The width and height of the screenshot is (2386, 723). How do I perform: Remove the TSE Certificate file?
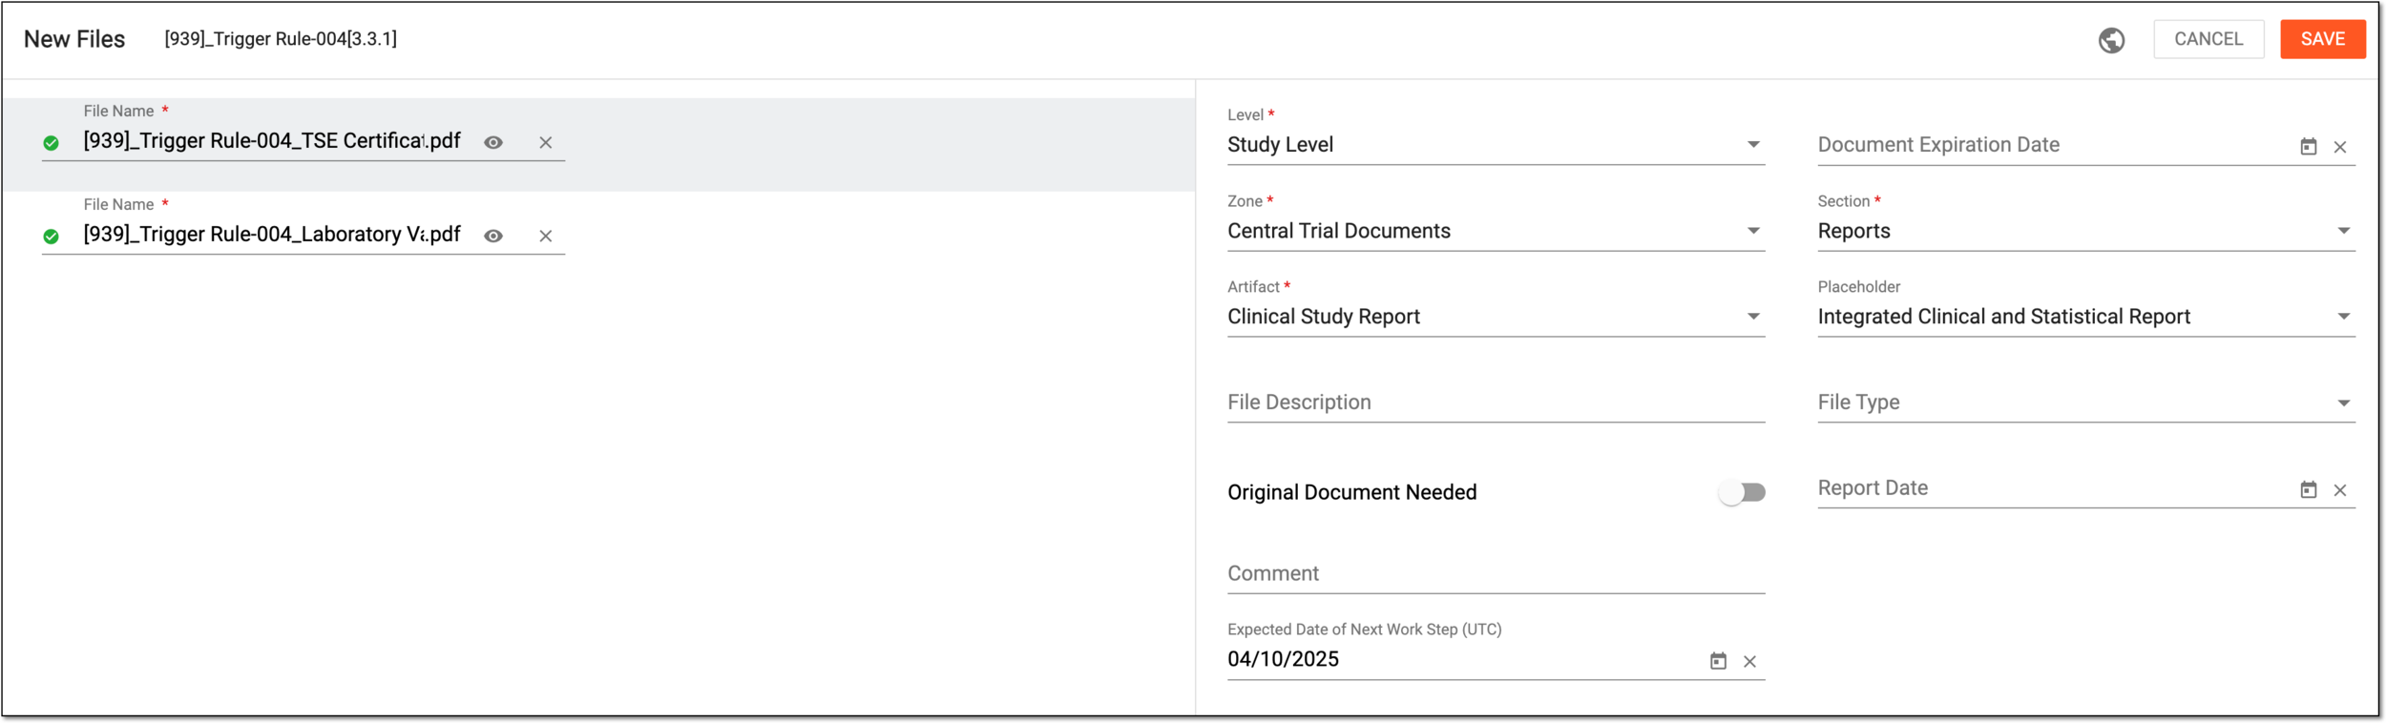coord(546,142)
